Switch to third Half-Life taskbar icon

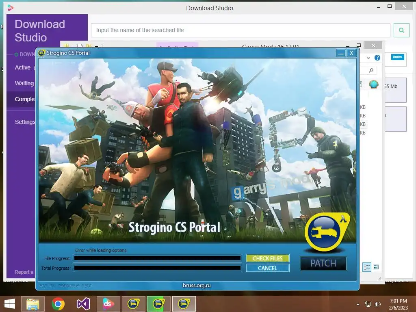coord(184,304)
